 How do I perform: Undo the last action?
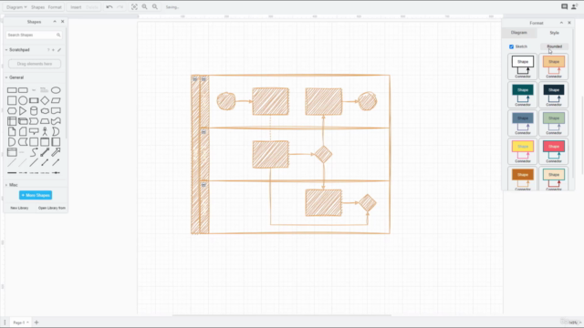click(x=109, y=7)
